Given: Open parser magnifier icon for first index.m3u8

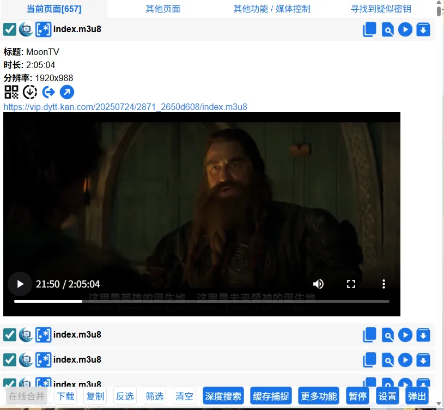Looking at the screenshot, I should click(388, 29).
